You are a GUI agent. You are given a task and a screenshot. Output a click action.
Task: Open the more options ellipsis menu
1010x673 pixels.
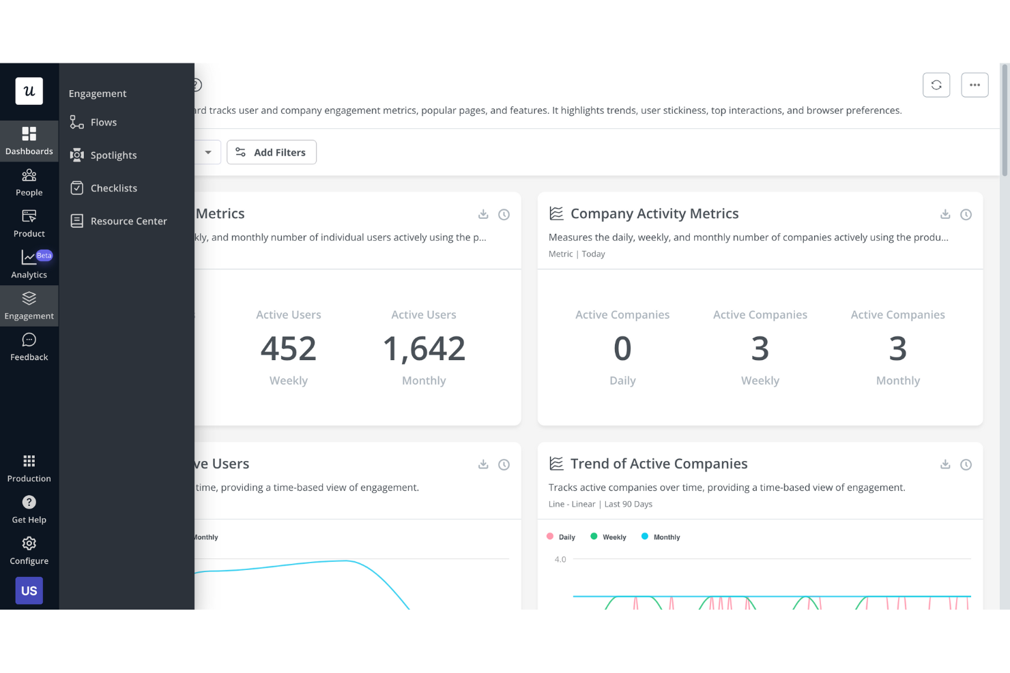click(x=975, y=85)
